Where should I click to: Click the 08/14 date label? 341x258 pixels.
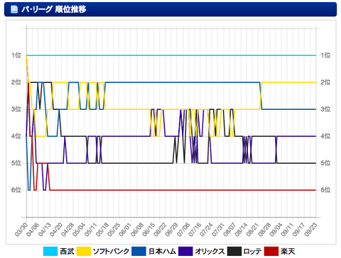pos(242,229)
